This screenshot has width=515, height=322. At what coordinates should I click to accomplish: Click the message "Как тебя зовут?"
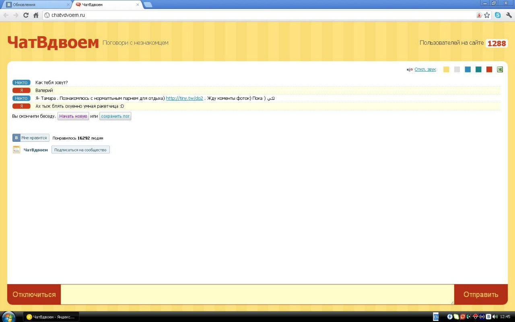[51, 83]
